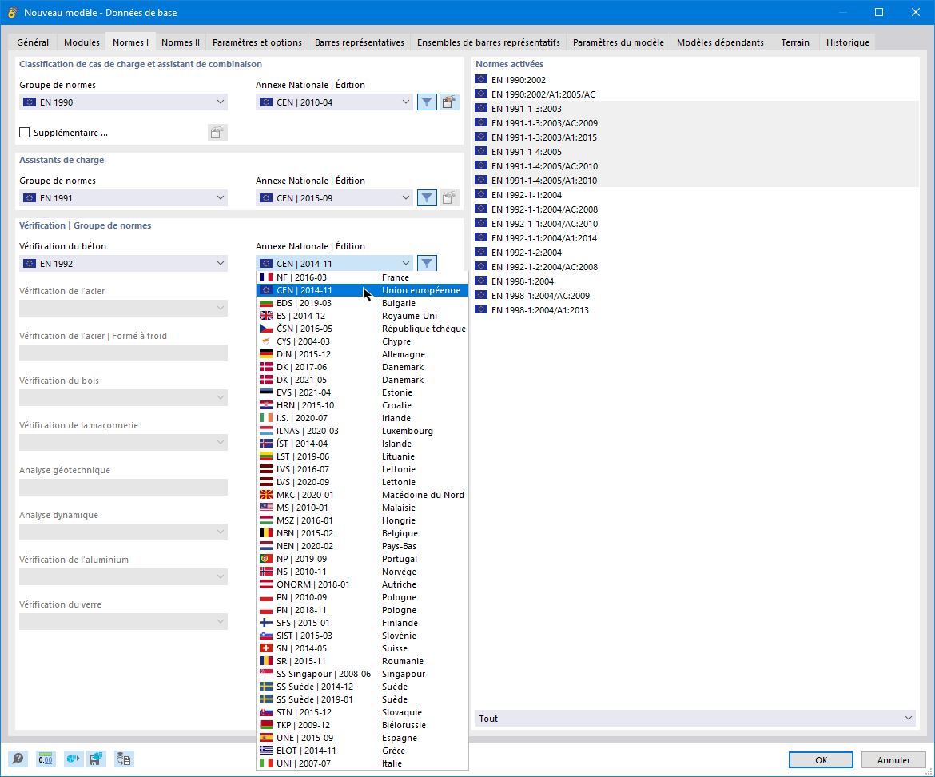Click the blue arrow icon in bottom toolbar
Screen dimensions: 935x777
pyautogui.click(x=73, y=759)
